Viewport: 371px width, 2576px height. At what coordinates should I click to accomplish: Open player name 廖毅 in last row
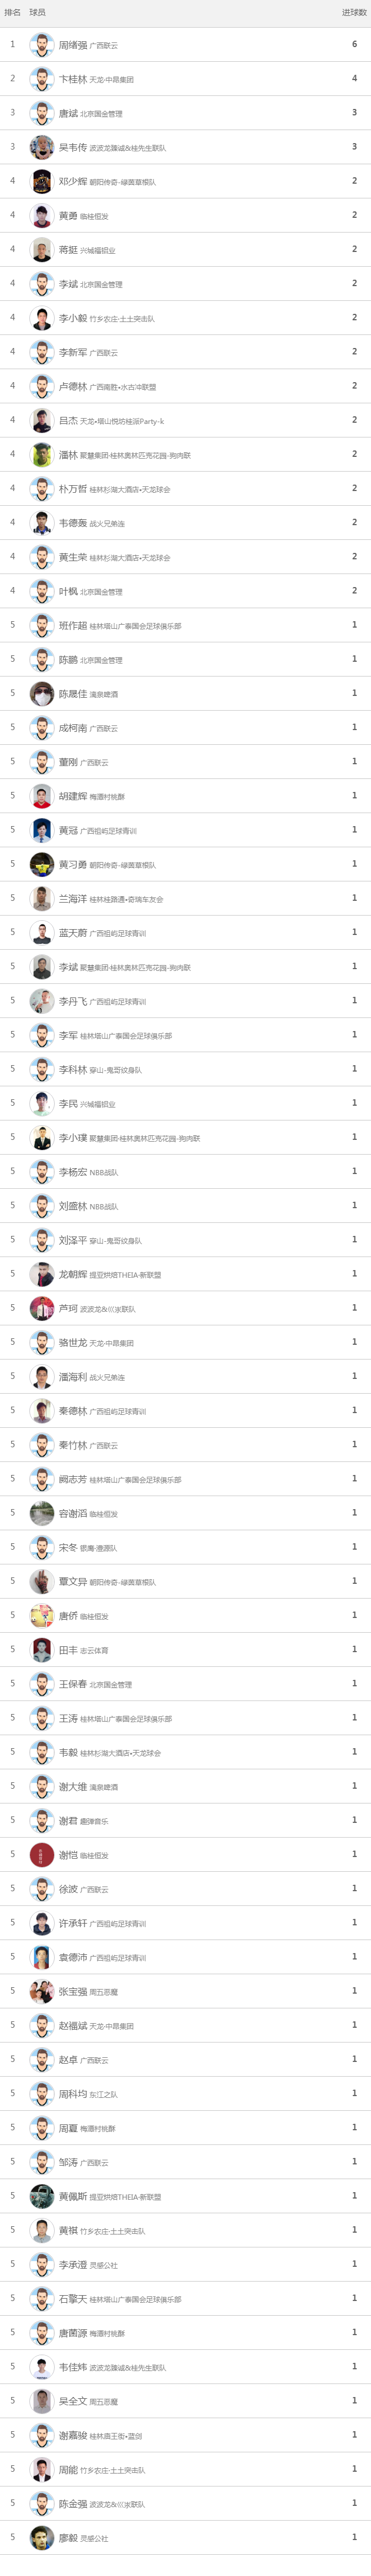pyautogui.click(x=68, y=2537)
